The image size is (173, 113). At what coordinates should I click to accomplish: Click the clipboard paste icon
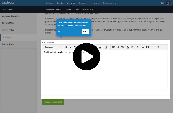(152, 47)
